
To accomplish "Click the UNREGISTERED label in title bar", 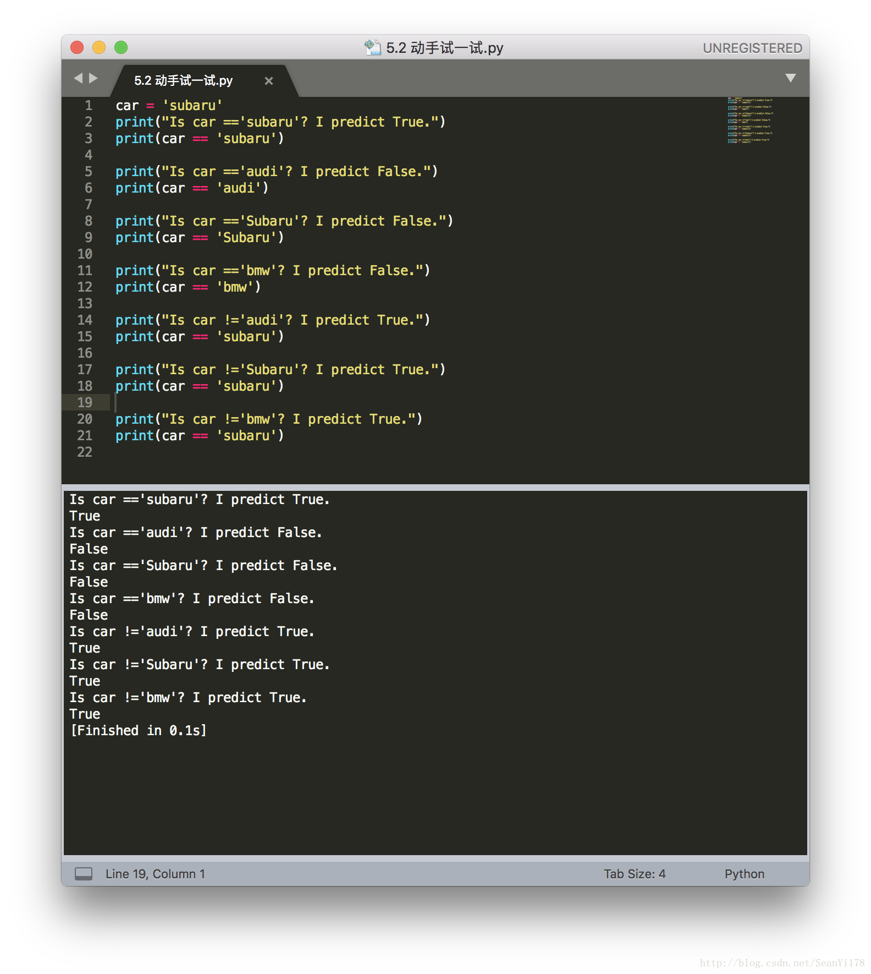I will (752, 48).
